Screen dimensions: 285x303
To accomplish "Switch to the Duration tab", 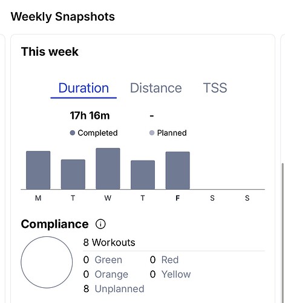I will (84, 88).
